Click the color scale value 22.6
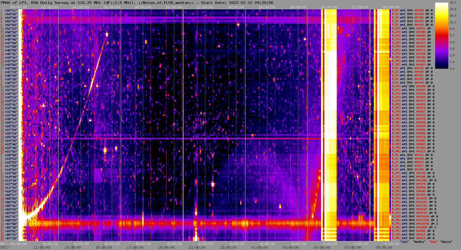Screen dimensions: 461x250 pos(453,9)
